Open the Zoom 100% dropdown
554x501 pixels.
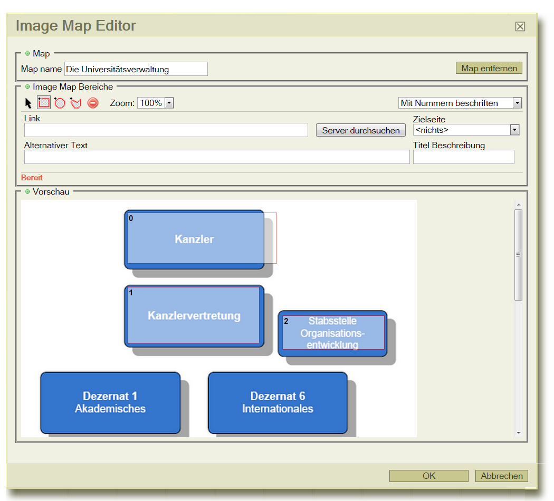tap(169, 103)
